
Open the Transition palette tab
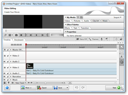point(85,28)
